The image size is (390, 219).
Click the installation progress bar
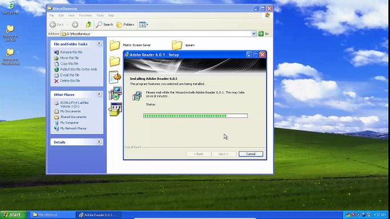click(196, 116)
